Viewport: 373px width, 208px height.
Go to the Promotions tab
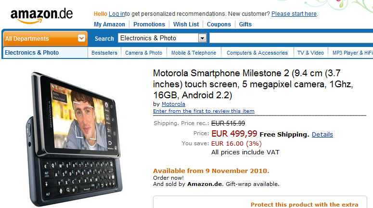tap(149, 24)
